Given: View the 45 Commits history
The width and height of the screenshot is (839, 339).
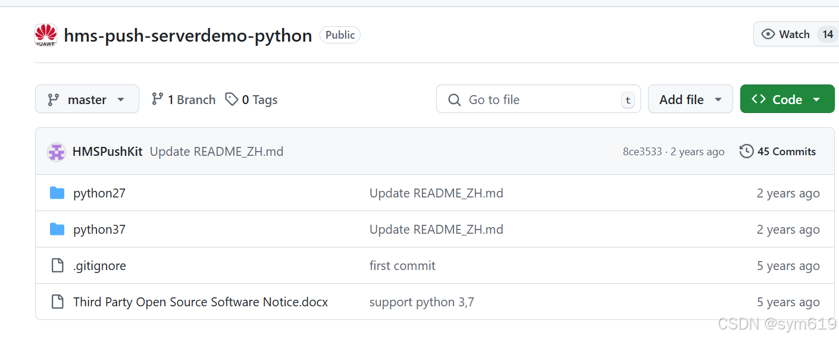Looking at the screenshot, I should pyautogui.click(x=778, y=151).
